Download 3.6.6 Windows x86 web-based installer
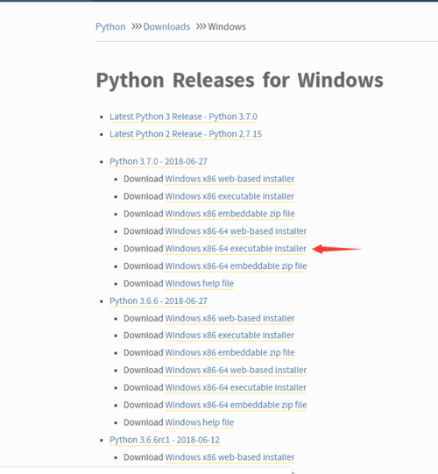 (x=230, y=318)
